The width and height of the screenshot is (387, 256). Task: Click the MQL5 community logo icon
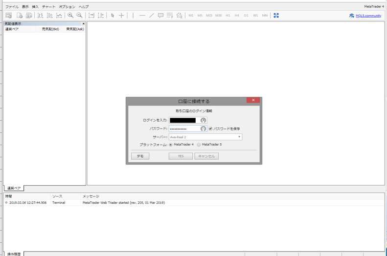click(x=352, y=16)
